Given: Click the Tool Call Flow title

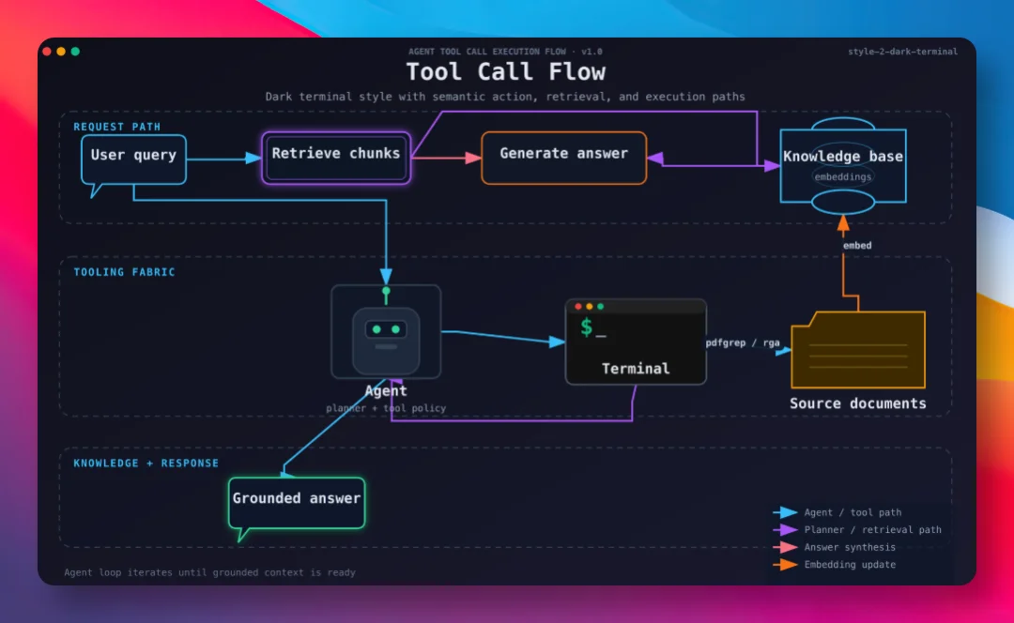Looking at the screenshot, I should (506, 71).
